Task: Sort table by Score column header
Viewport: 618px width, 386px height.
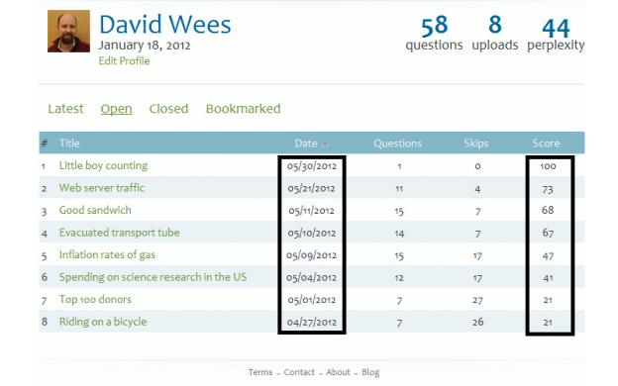Action: pos(547,144)
